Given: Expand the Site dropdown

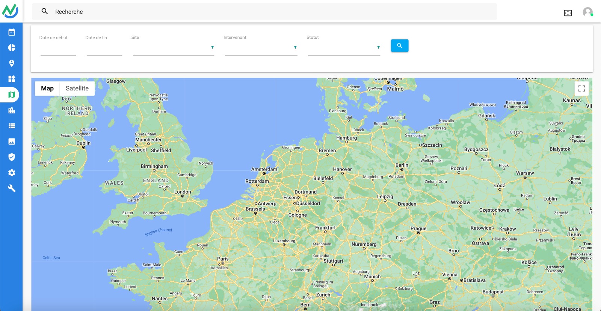Looking at the screenshot, I should 174,47.
